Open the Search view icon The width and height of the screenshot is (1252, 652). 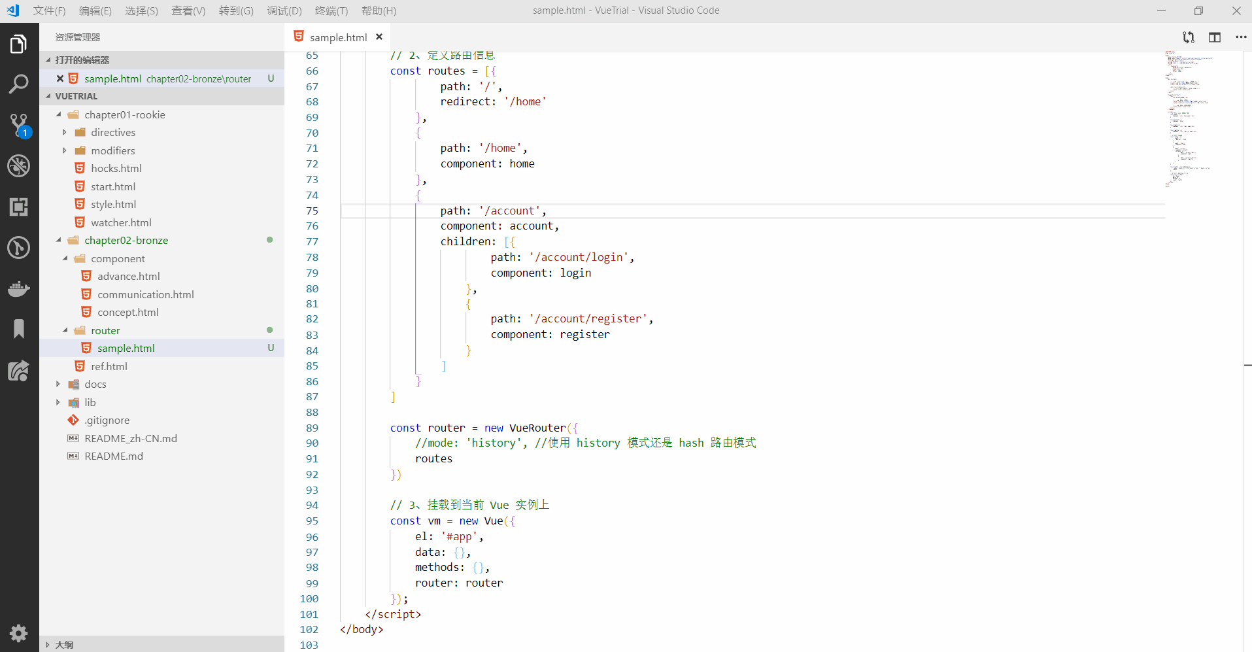(x=18, y=84)
